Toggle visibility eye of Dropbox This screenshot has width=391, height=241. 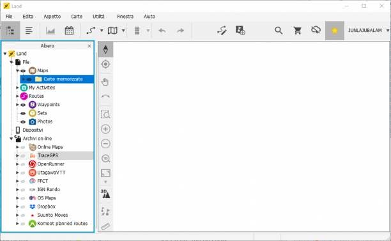(23, 207)
